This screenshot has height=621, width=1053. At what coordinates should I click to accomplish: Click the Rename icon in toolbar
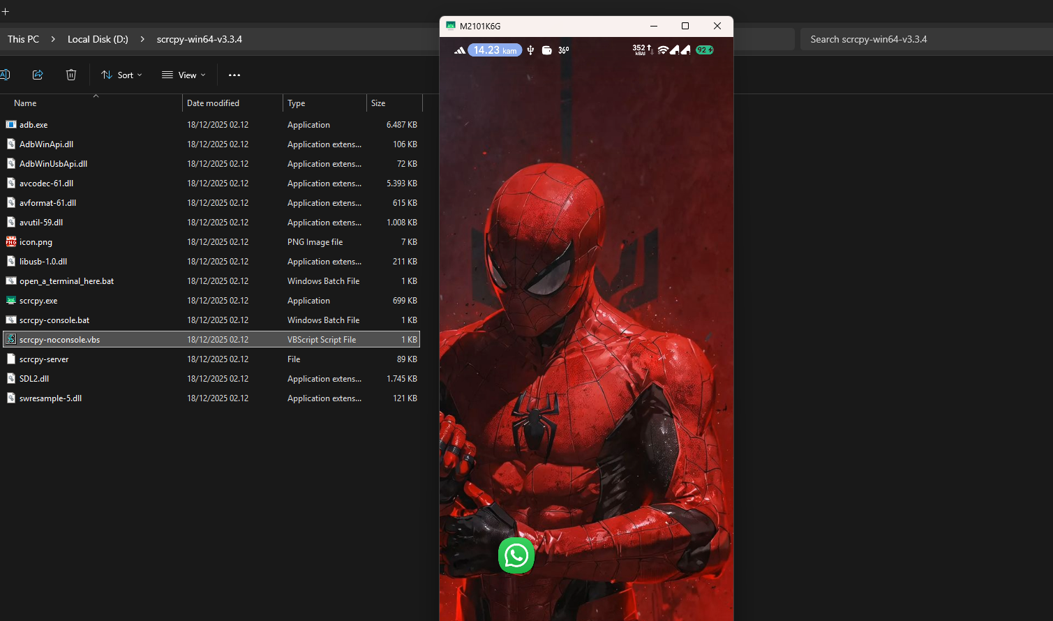[x=5, y=75]
